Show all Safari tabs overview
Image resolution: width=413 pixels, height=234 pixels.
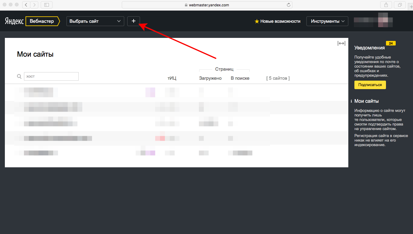click(400, 5)
